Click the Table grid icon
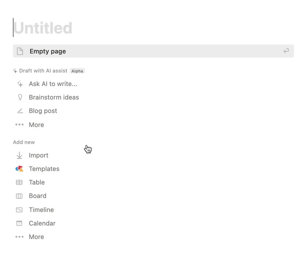 point(20,183)
